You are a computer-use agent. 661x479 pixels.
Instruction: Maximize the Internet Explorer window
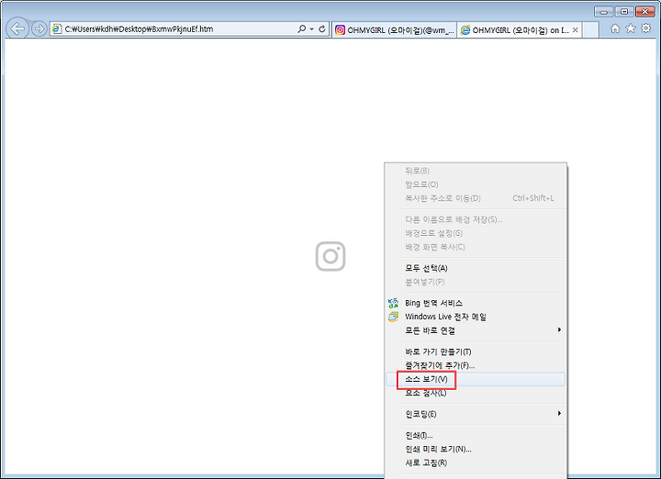pos(624,11)
